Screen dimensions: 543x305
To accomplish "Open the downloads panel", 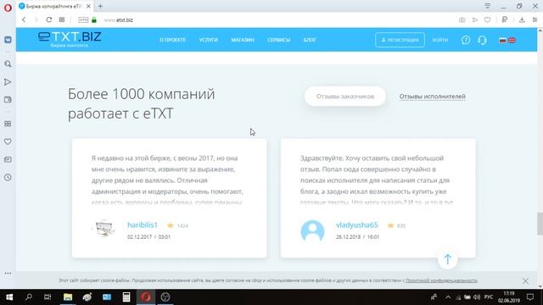I will 522,20.
